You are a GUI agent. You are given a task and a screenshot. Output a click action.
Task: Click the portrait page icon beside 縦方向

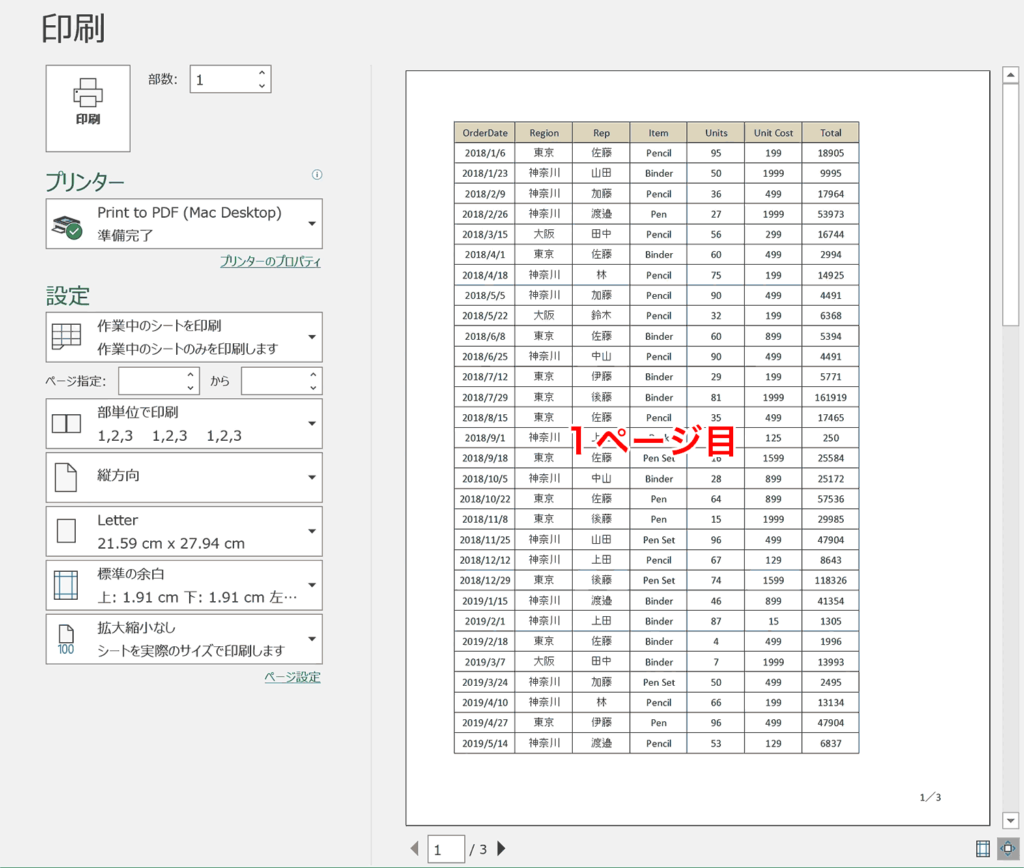[x=66, y=477]
